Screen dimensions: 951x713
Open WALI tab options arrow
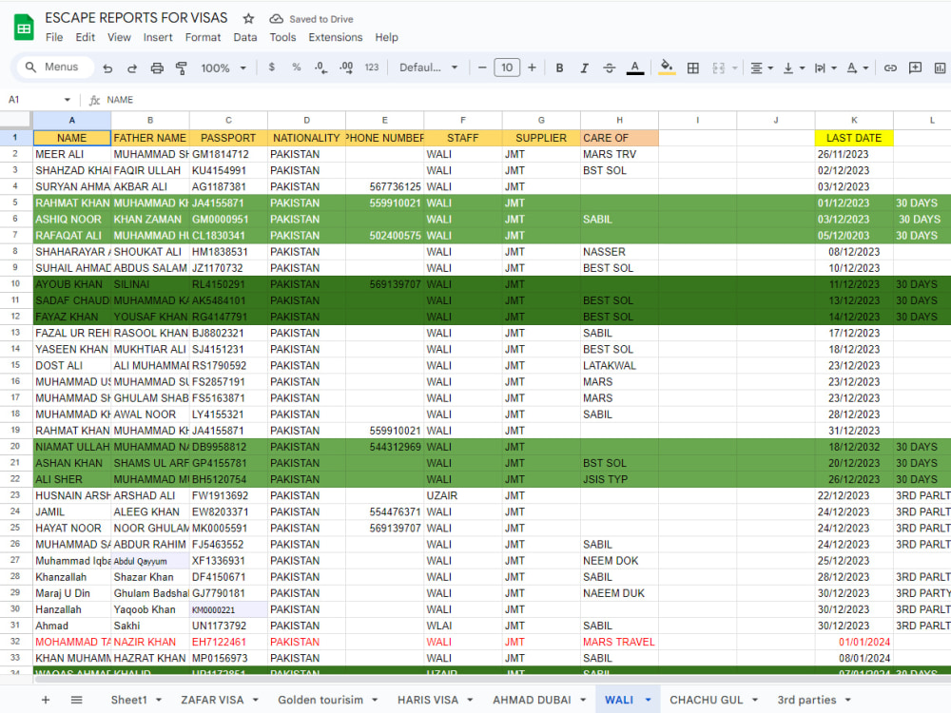[x=648, y=700]
